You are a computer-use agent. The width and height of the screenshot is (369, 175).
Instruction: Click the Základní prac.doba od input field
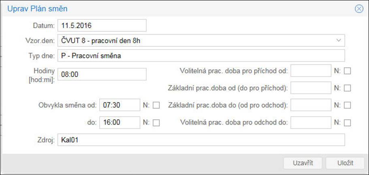pyautogui.click(x=311, y=88)
